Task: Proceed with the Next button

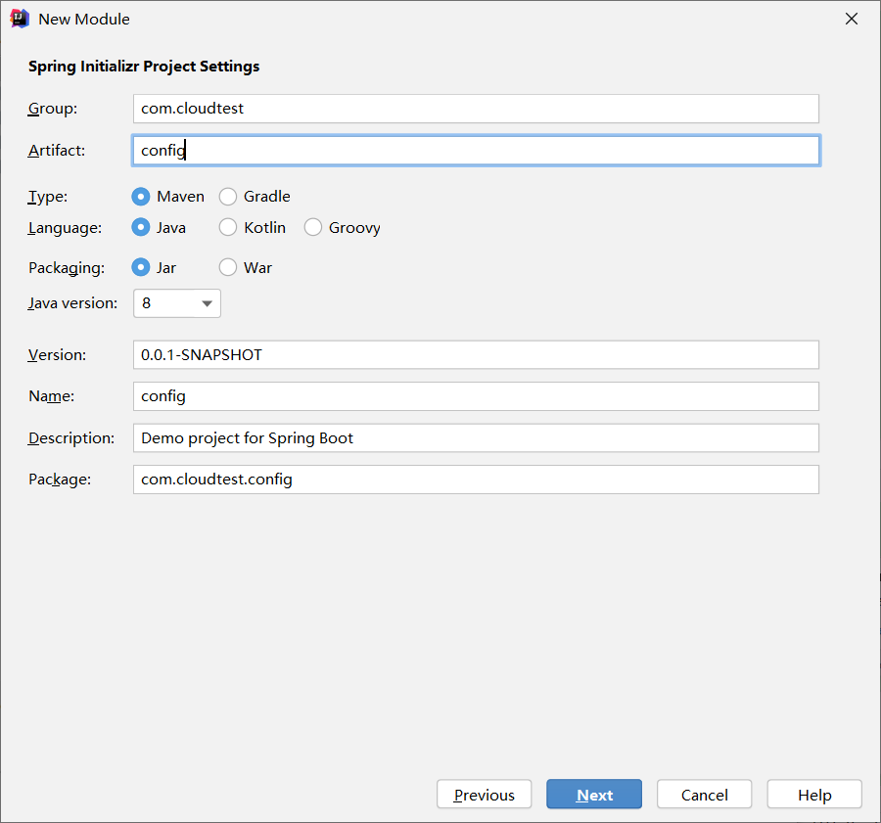Action: pos(594,795)
